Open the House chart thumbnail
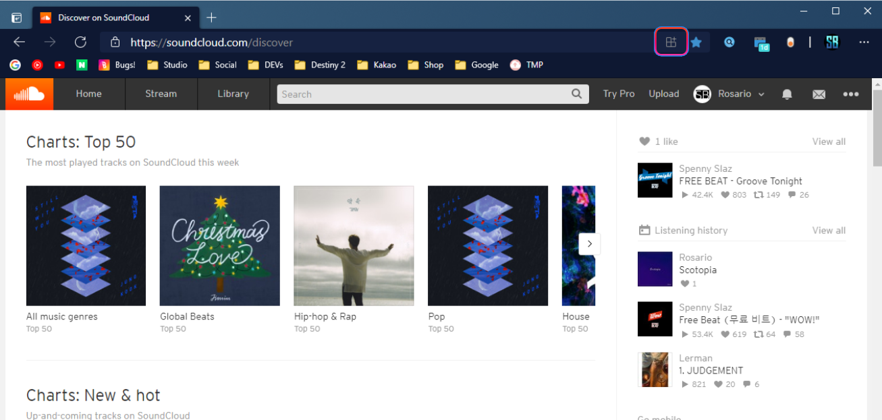Image resolution: width=882 pixels, height=420 pixels. pyautogui.click(x=579, y=245)
